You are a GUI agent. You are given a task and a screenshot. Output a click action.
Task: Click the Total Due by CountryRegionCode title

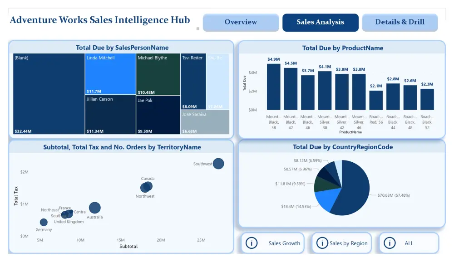point(342,147)
